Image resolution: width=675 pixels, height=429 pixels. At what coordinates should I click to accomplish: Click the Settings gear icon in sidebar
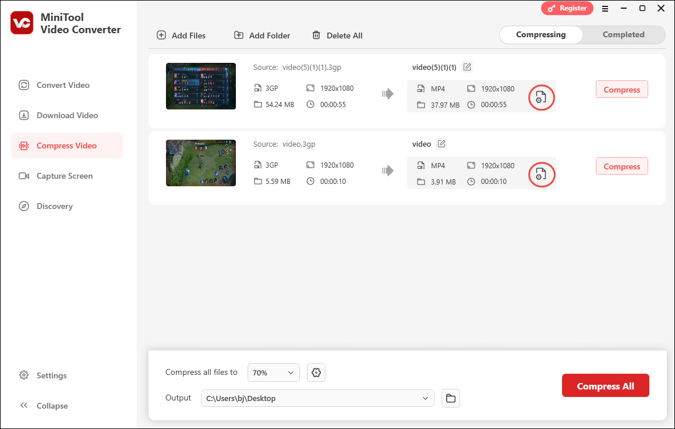pyautogui.click(x=24, y=375)
